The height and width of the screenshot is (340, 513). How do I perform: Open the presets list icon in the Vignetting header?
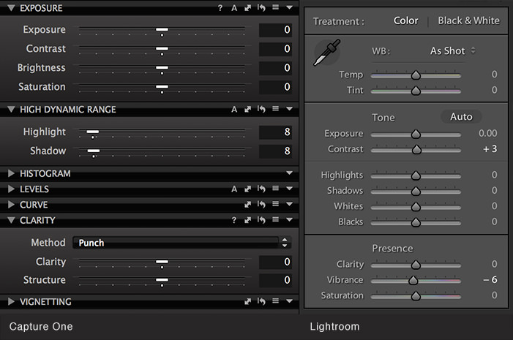coord(275,301)
